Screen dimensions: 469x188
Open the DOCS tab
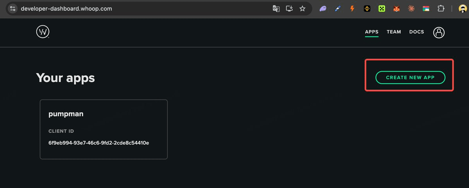417,32
